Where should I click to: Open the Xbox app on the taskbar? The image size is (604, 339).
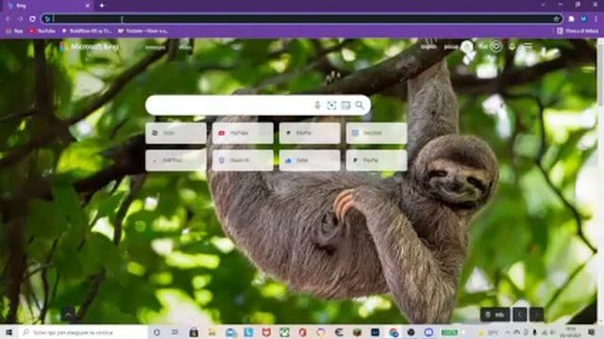284,332
